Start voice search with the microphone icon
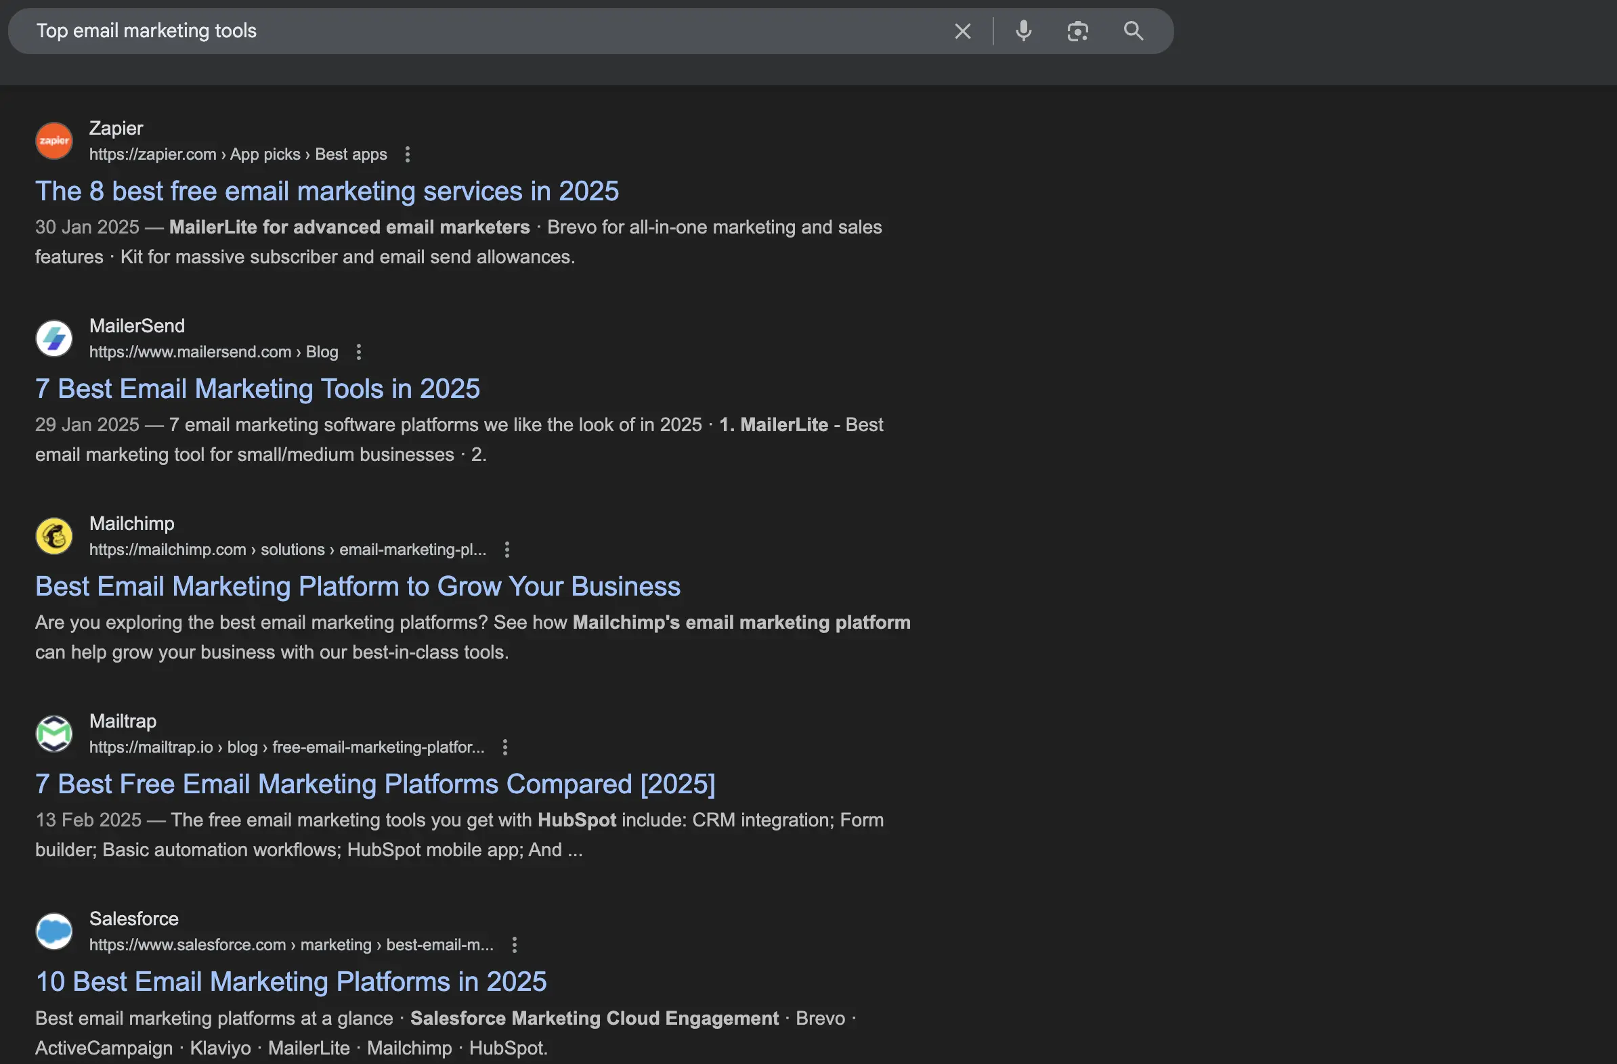Image resolution: width=1617 pixels, height=1064 pixels. (1023, 31)
